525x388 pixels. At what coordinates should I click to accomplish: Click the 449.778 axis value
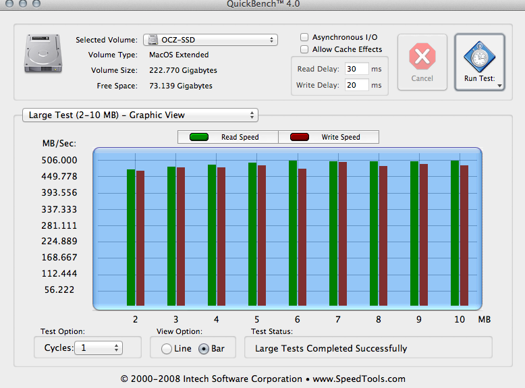point(59,176)
